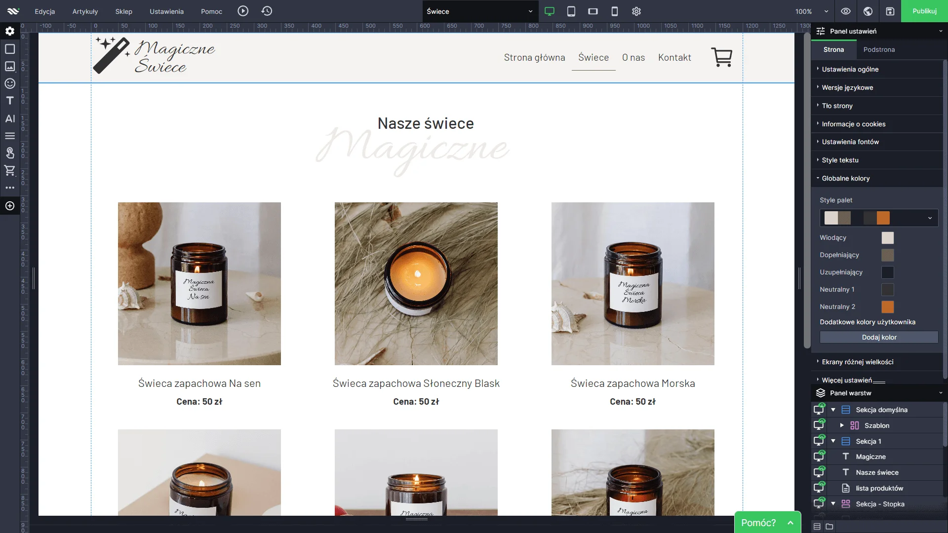Toggle visibility of lista produktów layer
The image size is (948, 533).
click(819, 488)
